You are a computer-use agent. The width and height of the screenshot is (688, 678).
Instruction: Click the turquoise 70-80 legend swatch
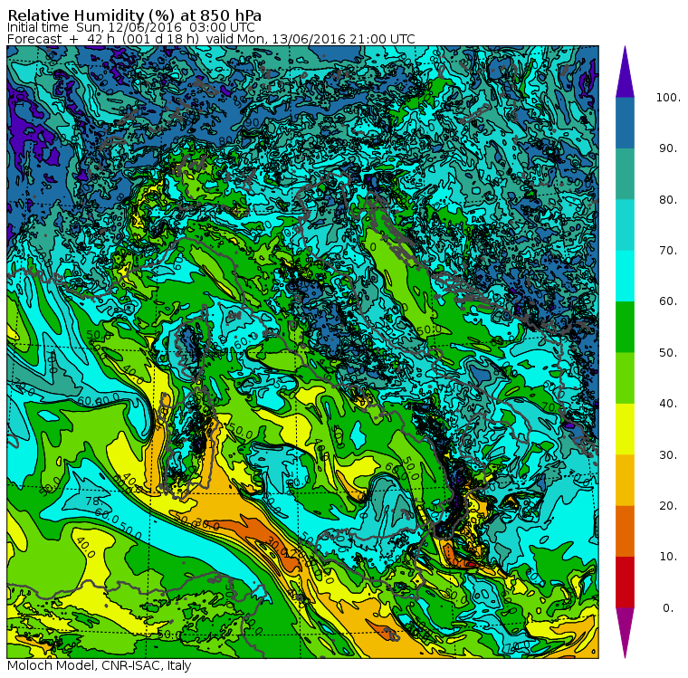(625, 225)
